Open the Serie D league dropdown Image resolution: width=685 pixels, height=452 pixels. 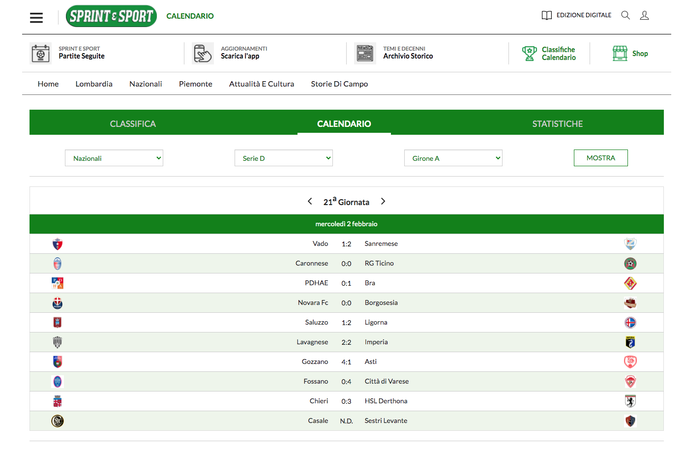pos(284,158)
